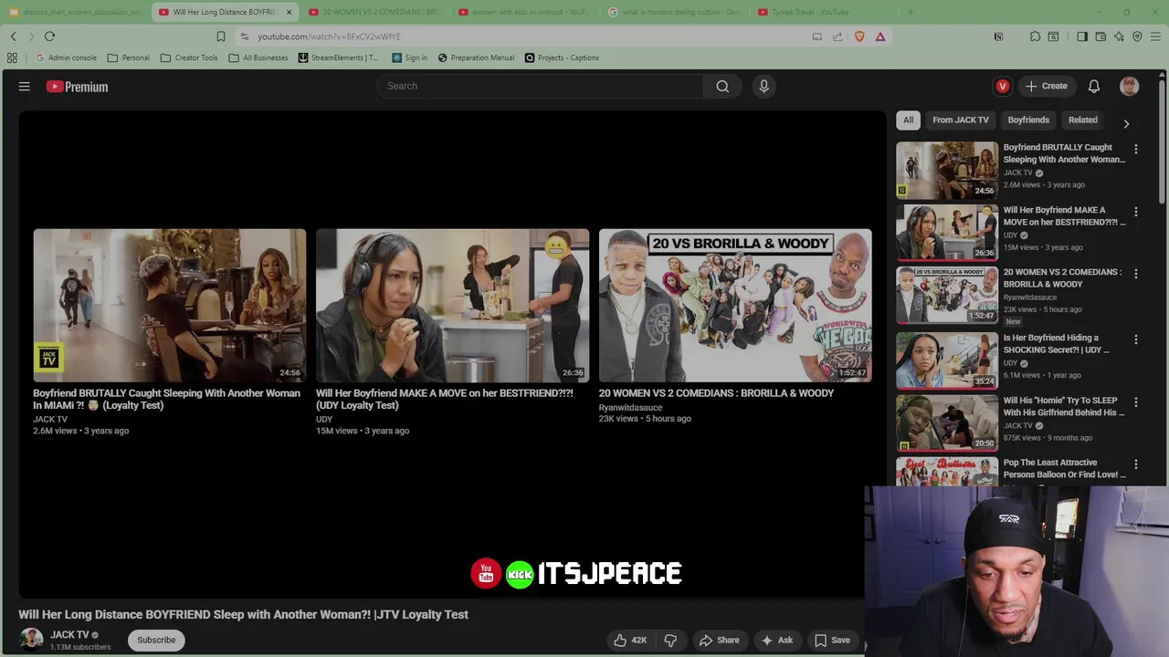
Task: Subscribe to JACK TV channel
Action: click(156, 640)
